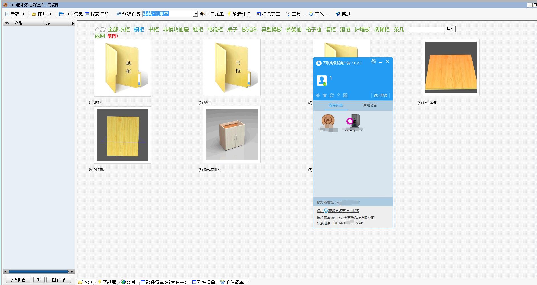537x285 pixels.
Task: Refresh tasks using the 刷新任务 lightning icon
Action: [229, 14]
